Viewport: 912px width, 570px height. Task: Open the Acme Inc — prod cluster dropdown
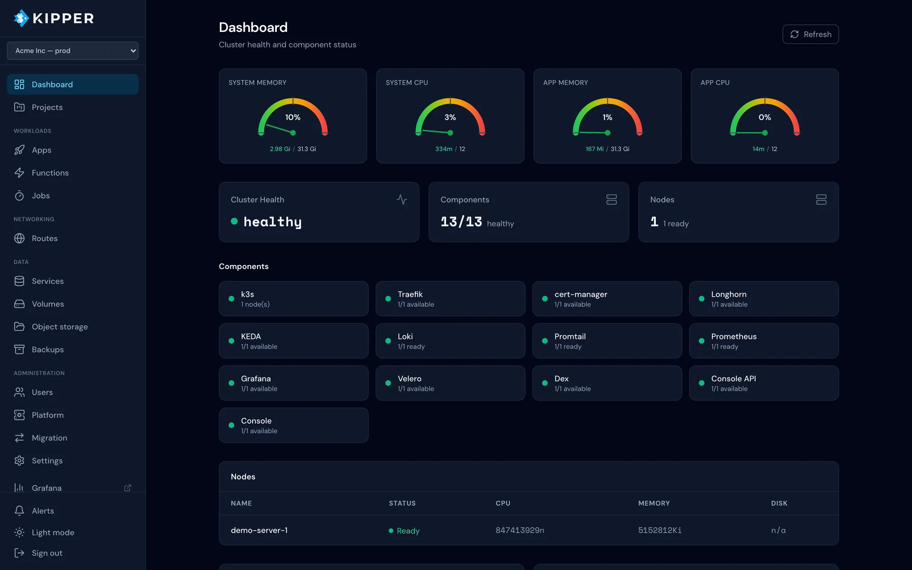tap(73, 51)
